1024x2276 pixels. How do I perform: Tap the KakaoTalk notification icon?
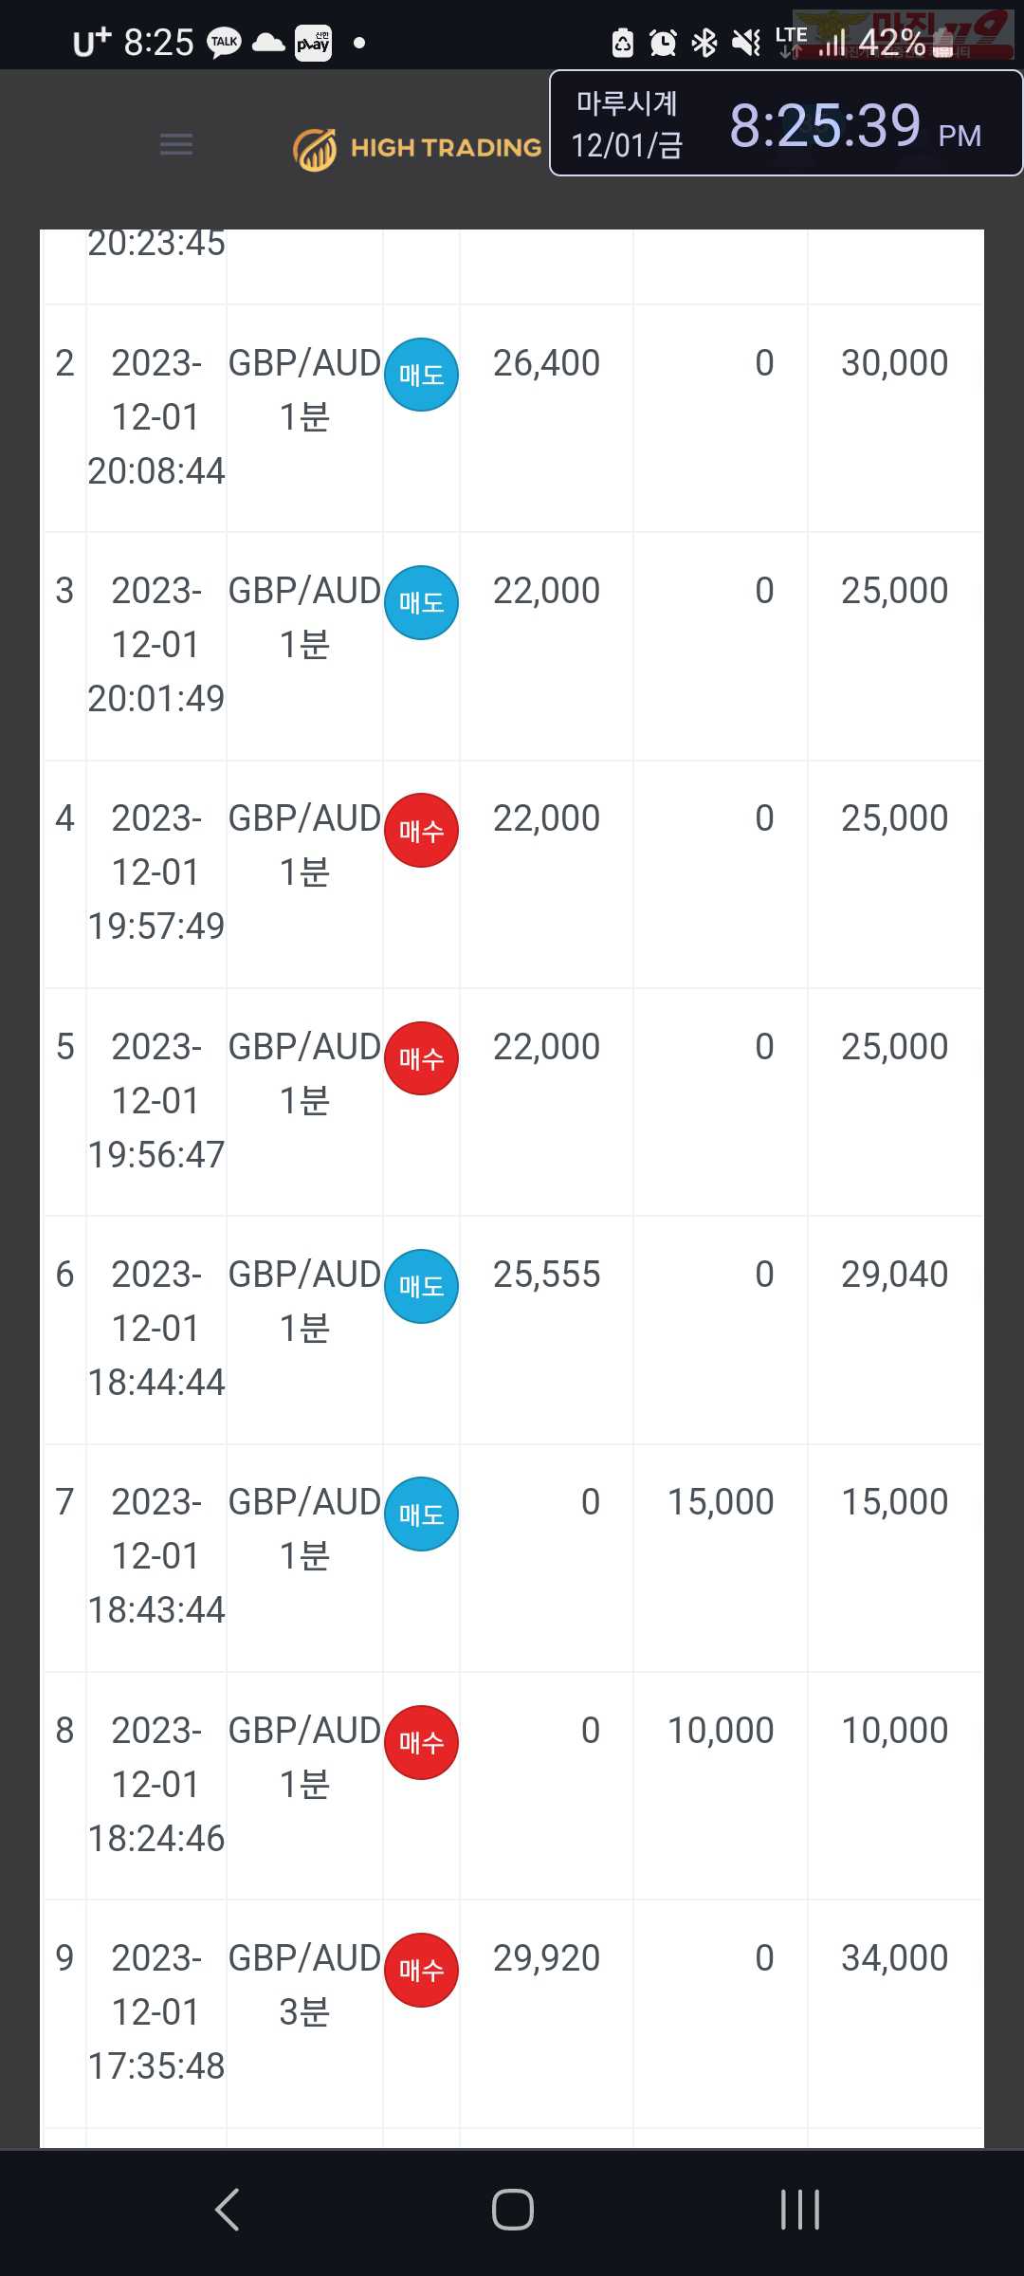pos(225,43)
